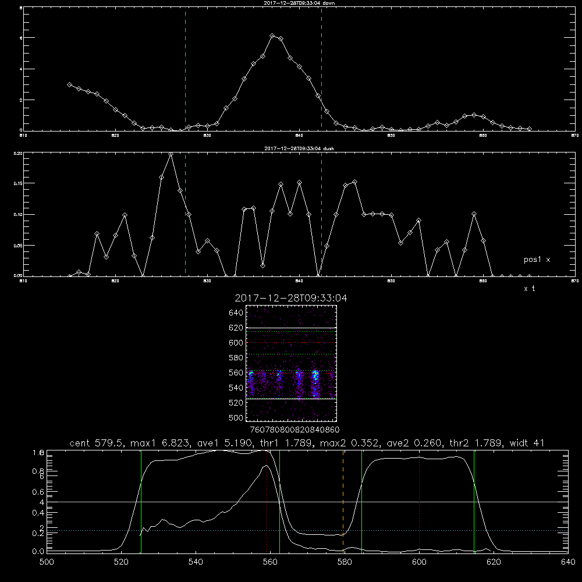Click the spectrogram x-axis tick labels
This screenshot has height=582, width=582.
[294, 430]
